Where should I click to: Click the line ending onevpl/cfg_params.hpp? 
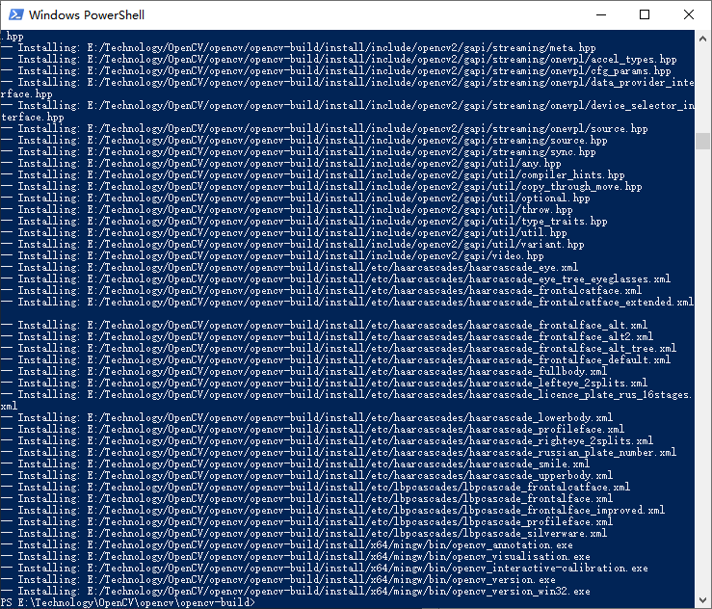click(x=335, y=70)
